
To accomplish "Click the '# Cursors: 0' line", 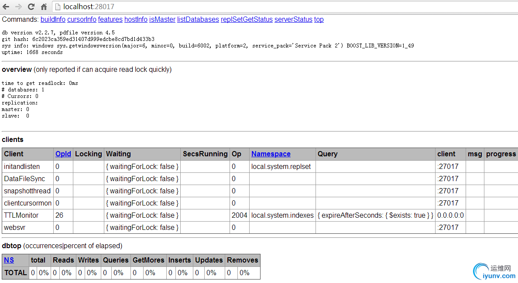I will [20, 96].
